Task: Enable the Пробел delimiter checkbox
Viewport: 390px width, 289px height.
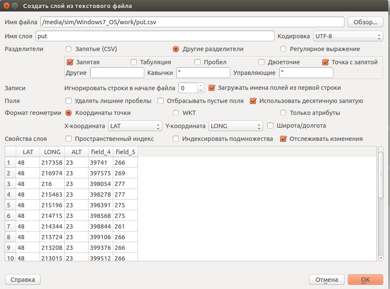Action: tap(198, 62)
